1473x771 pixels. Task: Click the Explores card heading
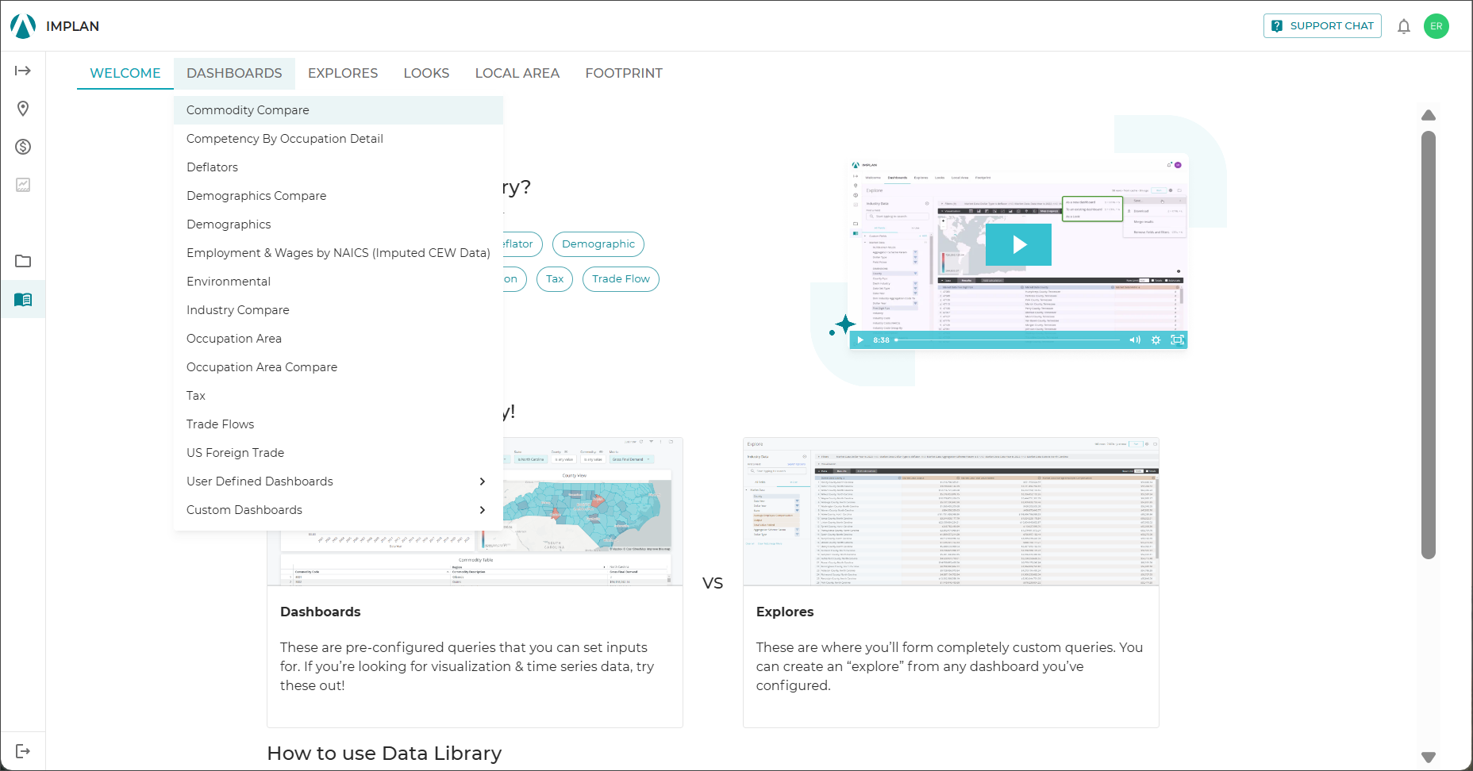click(785, 612)
